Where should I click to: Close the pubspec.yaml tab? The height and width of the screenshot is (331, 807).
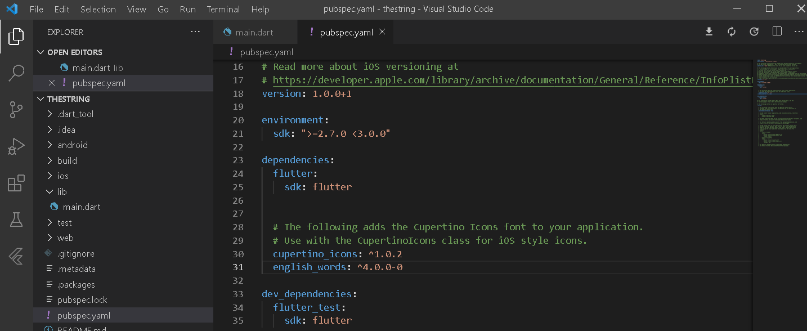382,32
